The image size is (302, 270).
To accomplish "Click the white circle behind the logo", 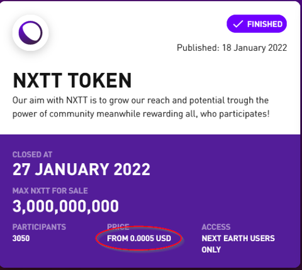I will click(x=31, y=33).
